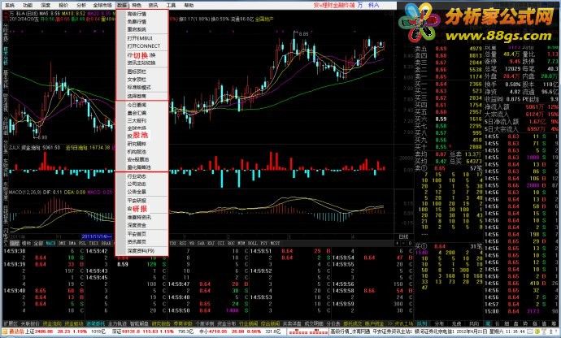Open the 行业新闻 bottom tab
This screenshot has height=338, width=561.
click(248, 323)
